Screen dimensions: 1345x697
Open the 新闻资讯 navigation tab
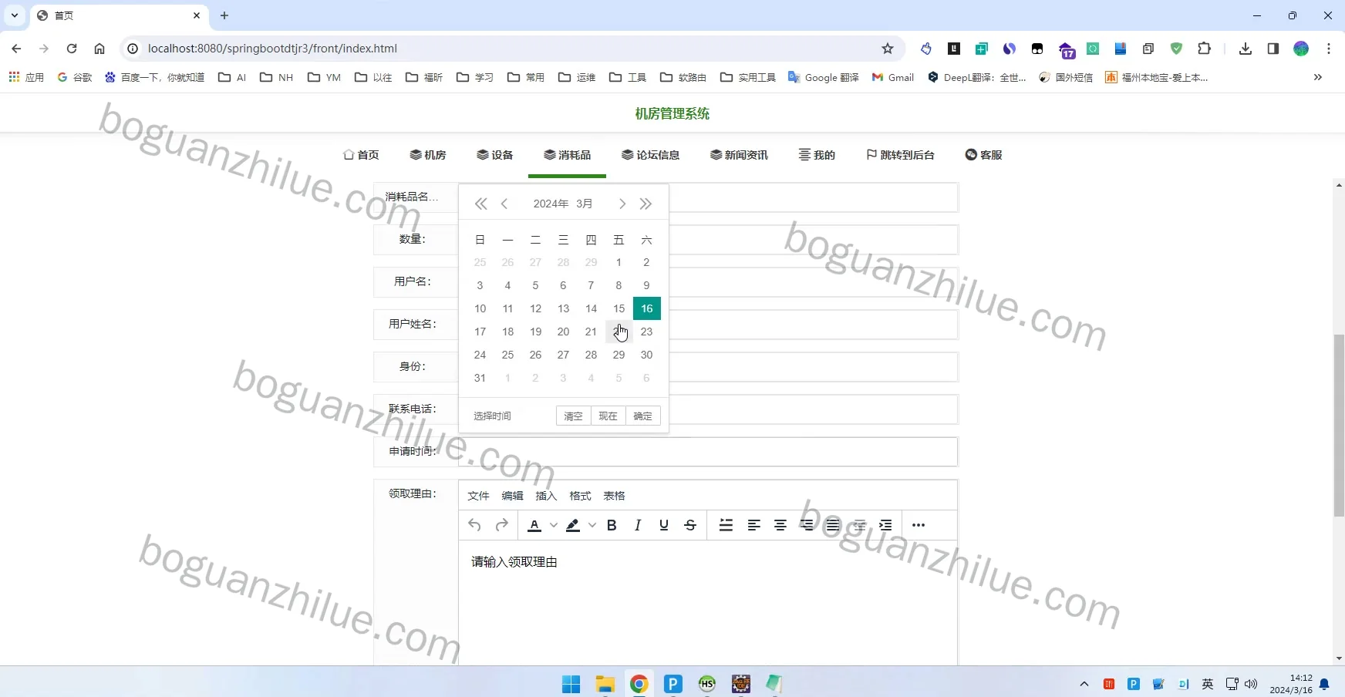coord(739,155)
